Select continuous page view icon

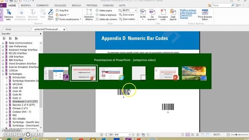point(188,135)
